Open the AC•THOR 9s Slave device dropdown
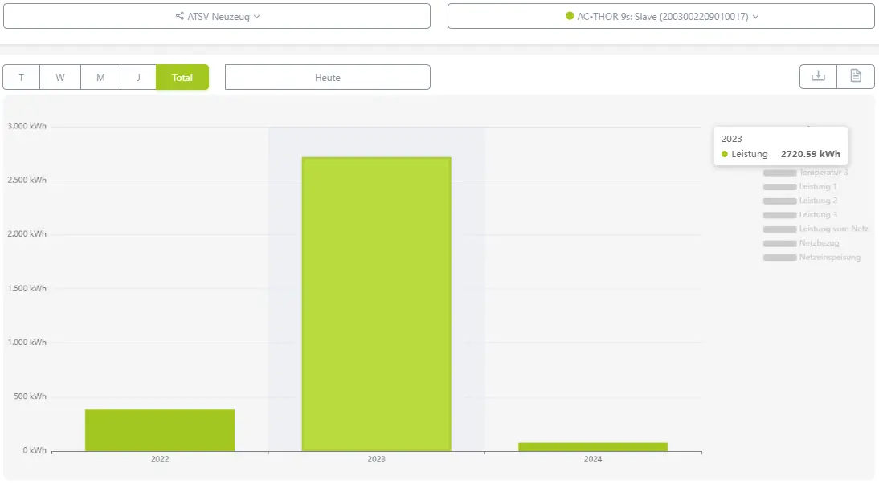Screen dimensions: 879x483 (x=661, y=16)
